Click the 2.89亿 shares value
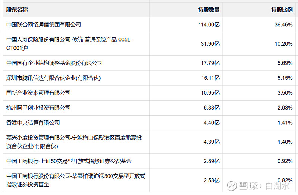This screenshot has width=298, height=195. click(x=212, y=161)
